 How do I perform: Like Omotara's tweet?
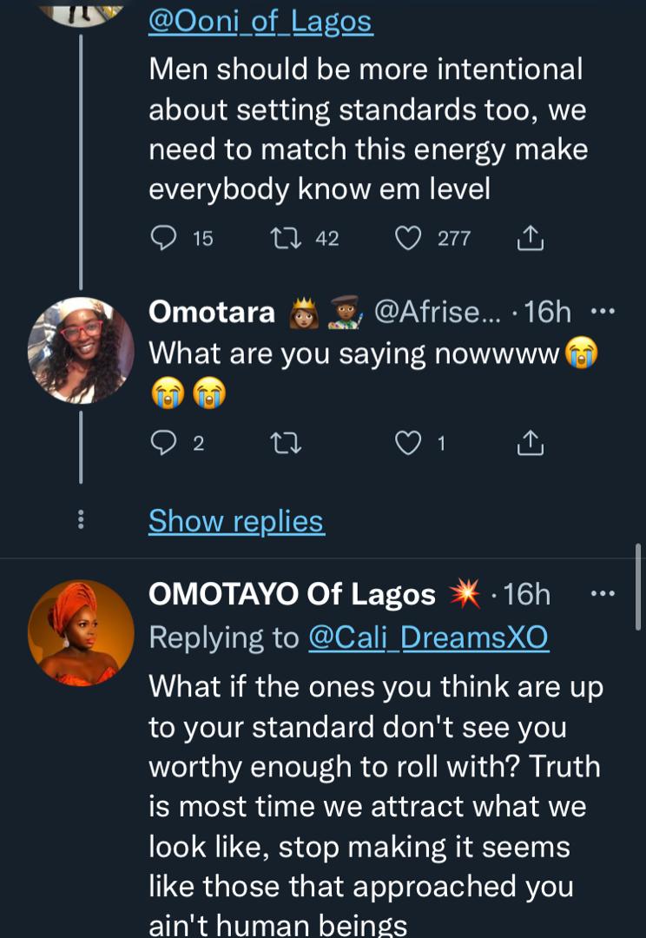(407, 444)
